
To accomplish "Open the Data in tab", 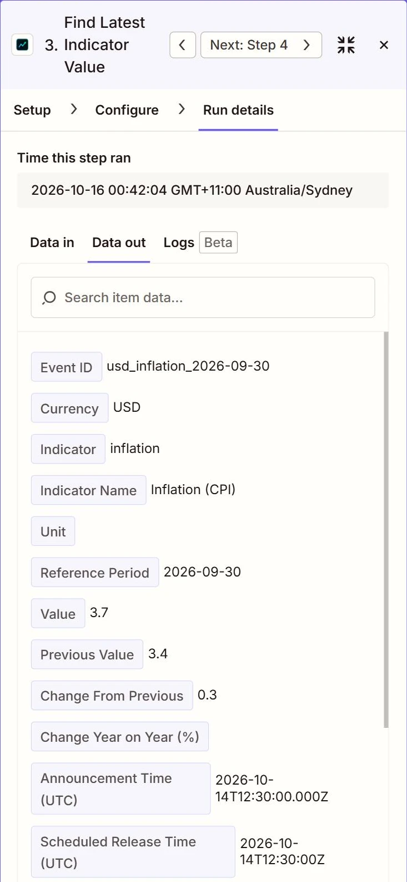I will click(x=52, y=243).
